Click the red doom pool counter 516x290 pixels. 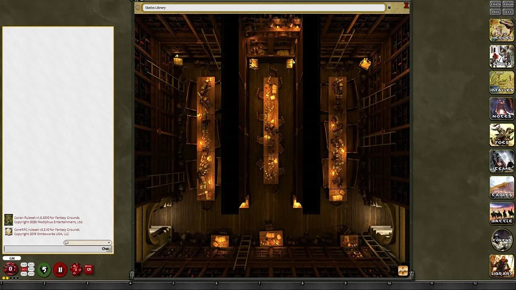click(60, 269)
